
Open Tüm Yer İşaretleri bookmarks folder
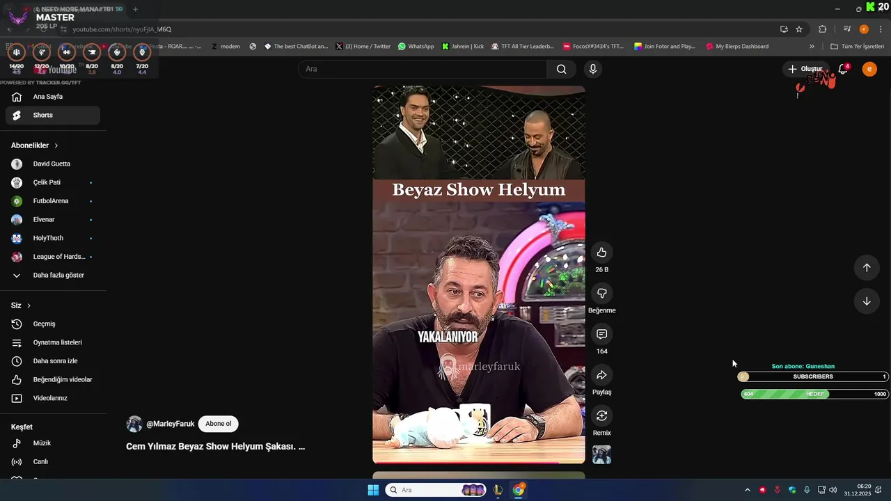point(858,47)
